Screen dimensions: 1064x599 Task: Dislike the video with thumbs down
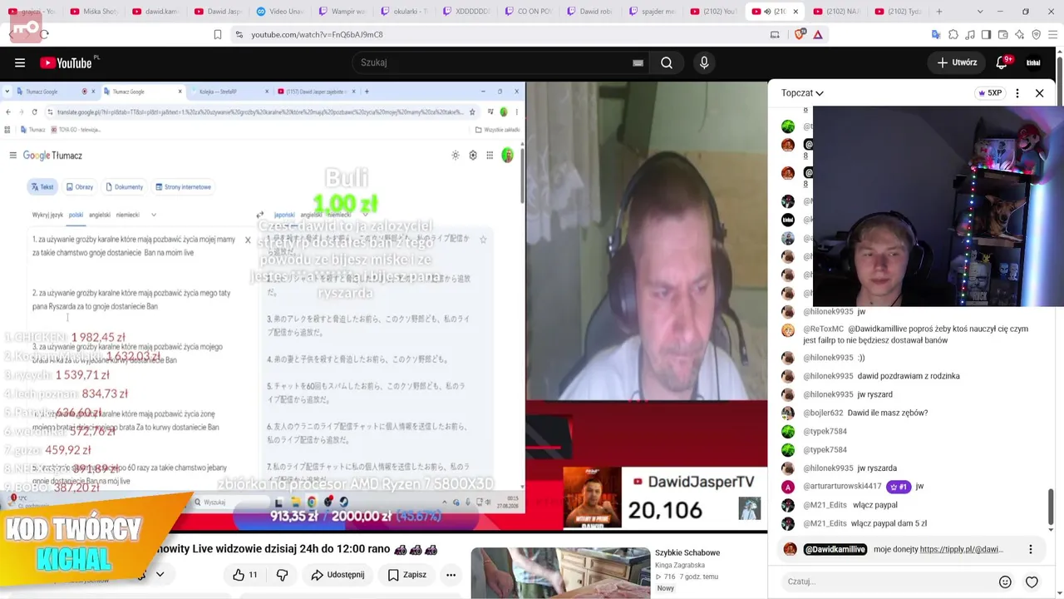[282, 575]
